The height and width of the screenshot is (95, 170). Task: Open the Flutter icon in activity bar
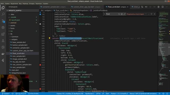3,60
